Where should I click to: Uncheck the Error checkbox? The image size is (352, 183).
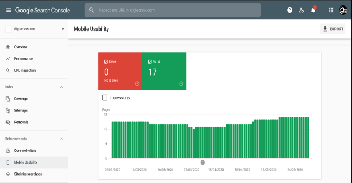pos(106,62)
